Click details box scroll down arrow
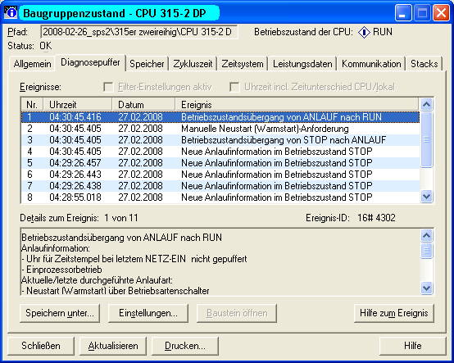The width and height of the screenshot is (454, 363). 426,288
